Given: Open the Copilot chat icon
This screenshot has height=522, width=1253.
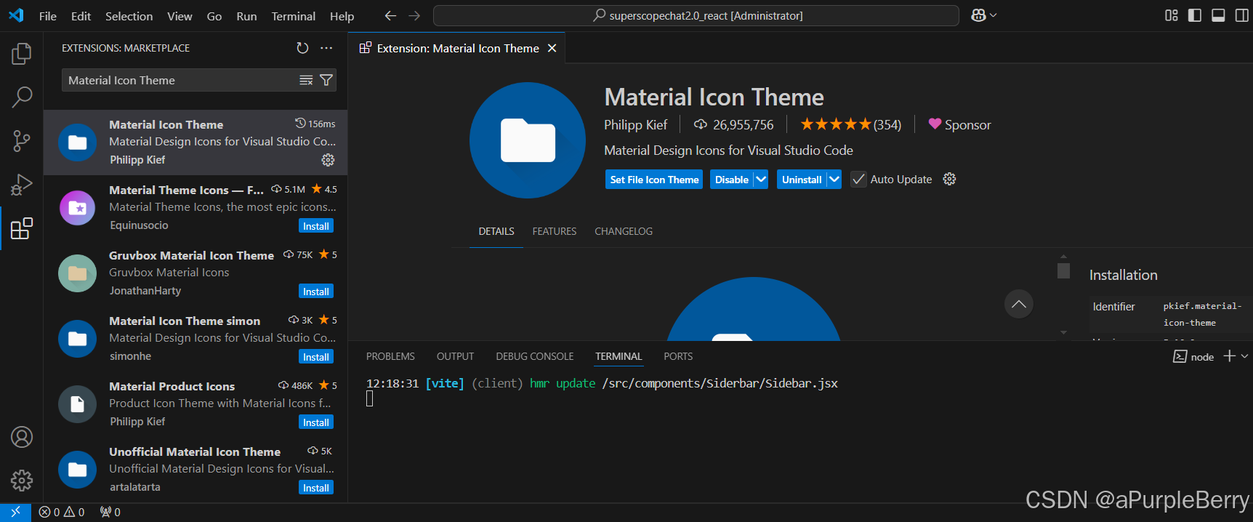Looking at the screenshot, I should click(x=978, y=15).
